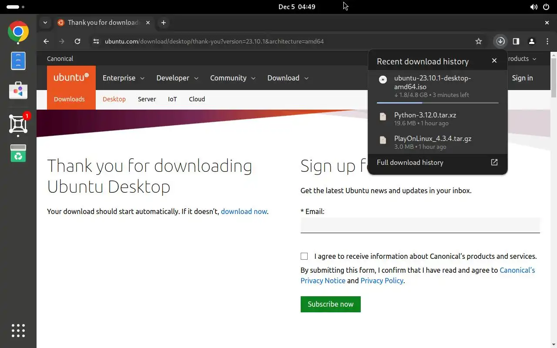557x348 pixels.
Task: Switch to the Desktop tab
Action: (x=114, y=99)
